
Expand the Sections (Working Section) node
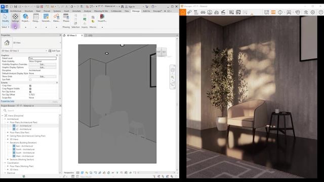click(x=8, y=160)
